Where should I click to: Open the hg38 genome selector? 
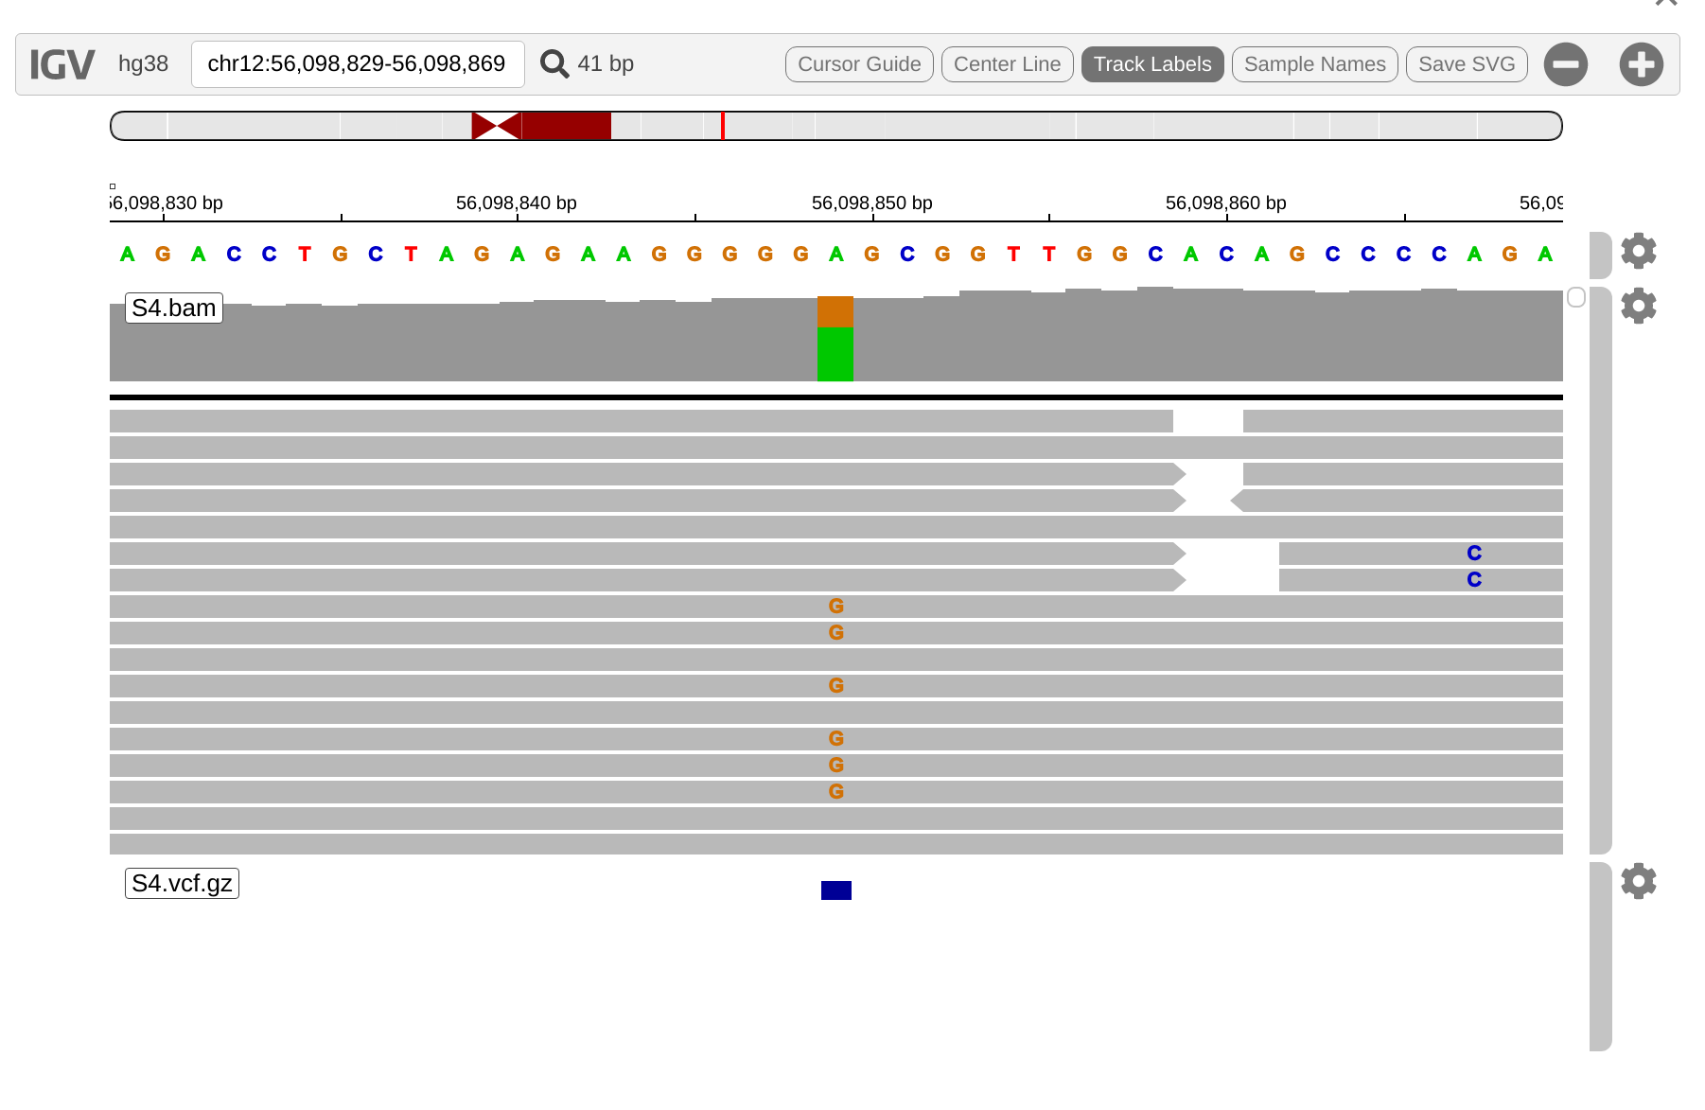click(143, 63)
